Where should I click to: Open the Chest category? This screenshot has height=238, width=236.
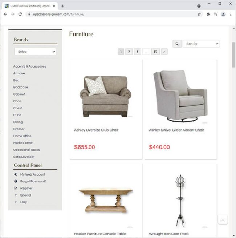pyautogui.click(x=17, y=108)
